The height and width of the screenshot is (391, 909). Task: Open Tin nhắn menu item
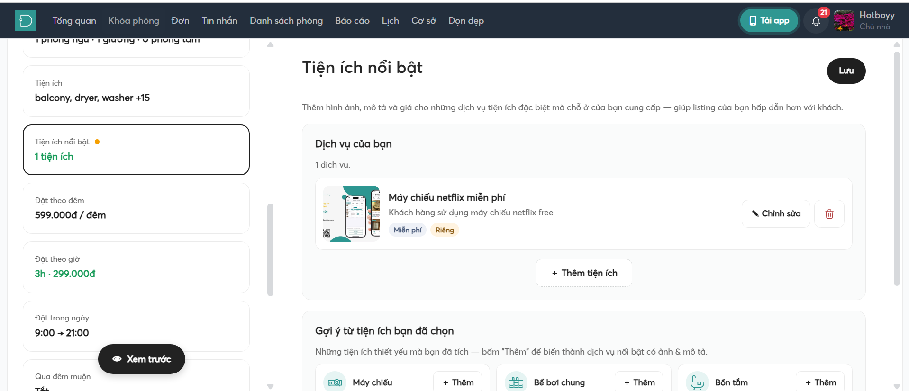pos(219,21)
